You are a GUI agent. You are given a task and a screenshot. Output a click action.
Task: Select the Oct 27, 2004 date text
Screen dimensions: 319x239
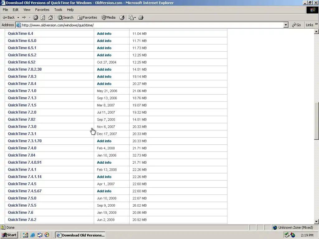pos(107,62)
